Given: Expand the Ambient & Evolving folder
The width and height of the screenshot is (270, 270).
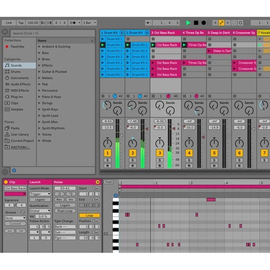Looking at the screenshot, I should click(x=39, y=47).
